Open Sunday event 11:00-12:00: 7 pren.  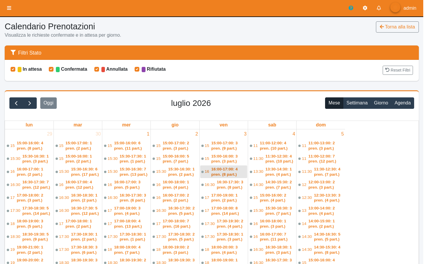pos(321,159)
